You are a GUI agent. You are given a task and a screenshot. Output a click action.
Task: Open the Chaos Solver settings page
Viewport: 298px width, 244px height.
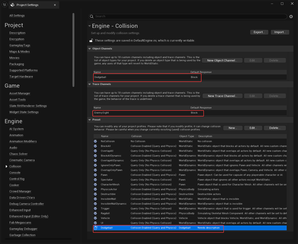click(x=18, y=154)
